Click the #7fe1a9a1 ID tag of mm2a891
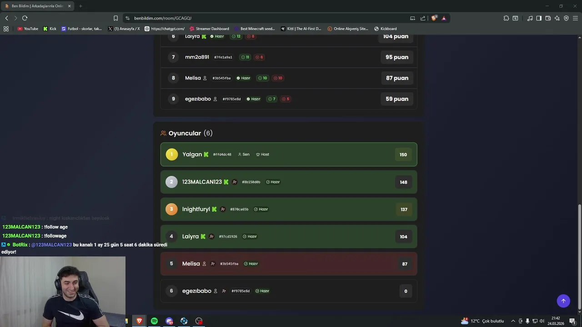Screen dimensions: 582x327 pyautogui.click(x=223, y=57)
